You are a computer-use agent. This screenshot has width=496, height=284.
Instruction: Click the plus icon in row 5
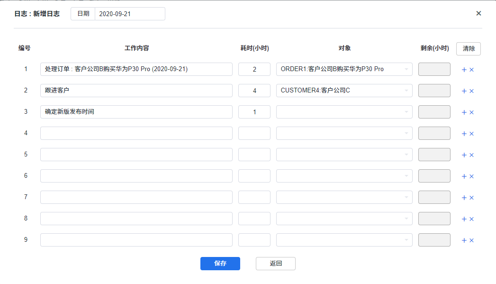click(464, 155)
